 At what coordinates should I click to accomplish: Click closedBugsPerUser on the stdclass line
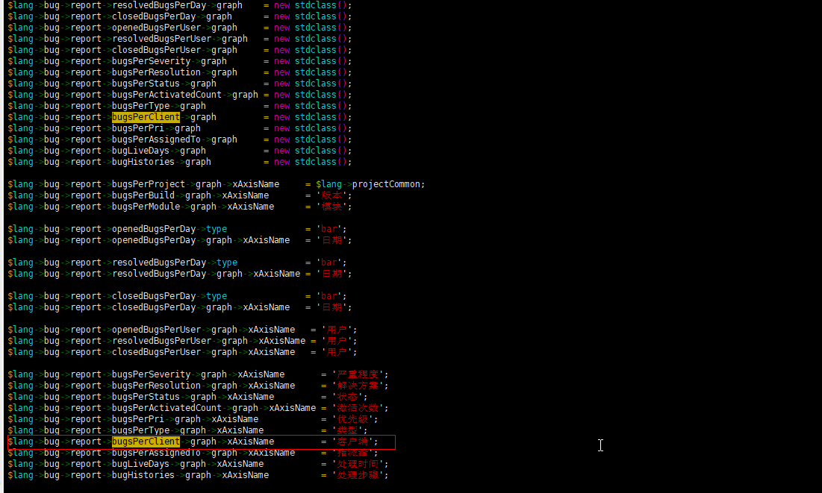click(156, 50)
